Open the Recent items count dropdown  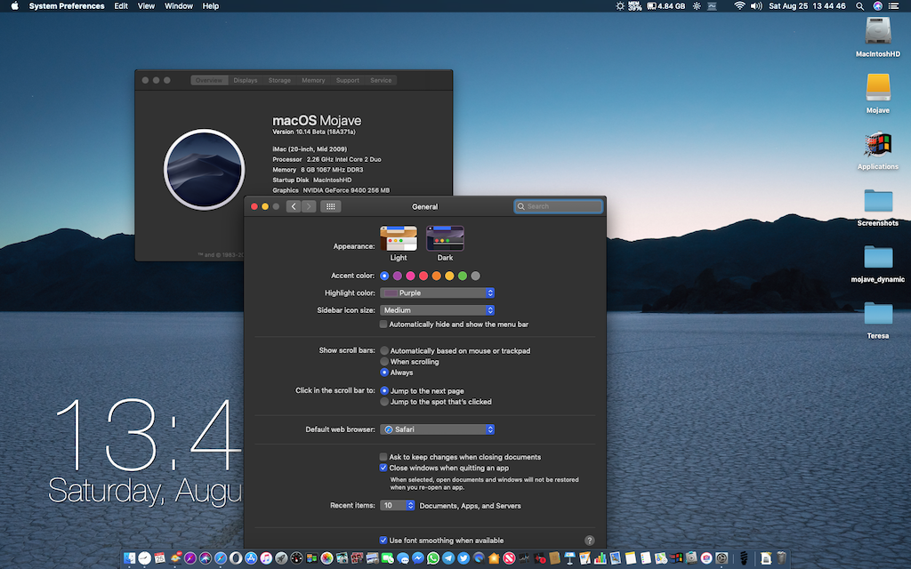point(398,505)
